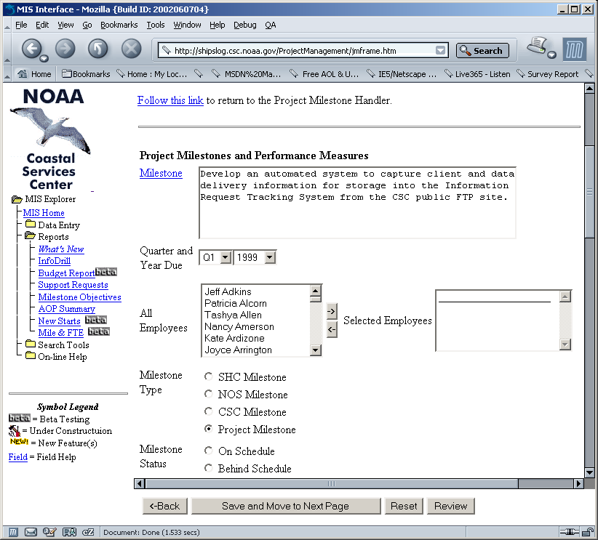Open the Back button history dropdown arrow
The image size is (598, 540).
tap(44, 58)
